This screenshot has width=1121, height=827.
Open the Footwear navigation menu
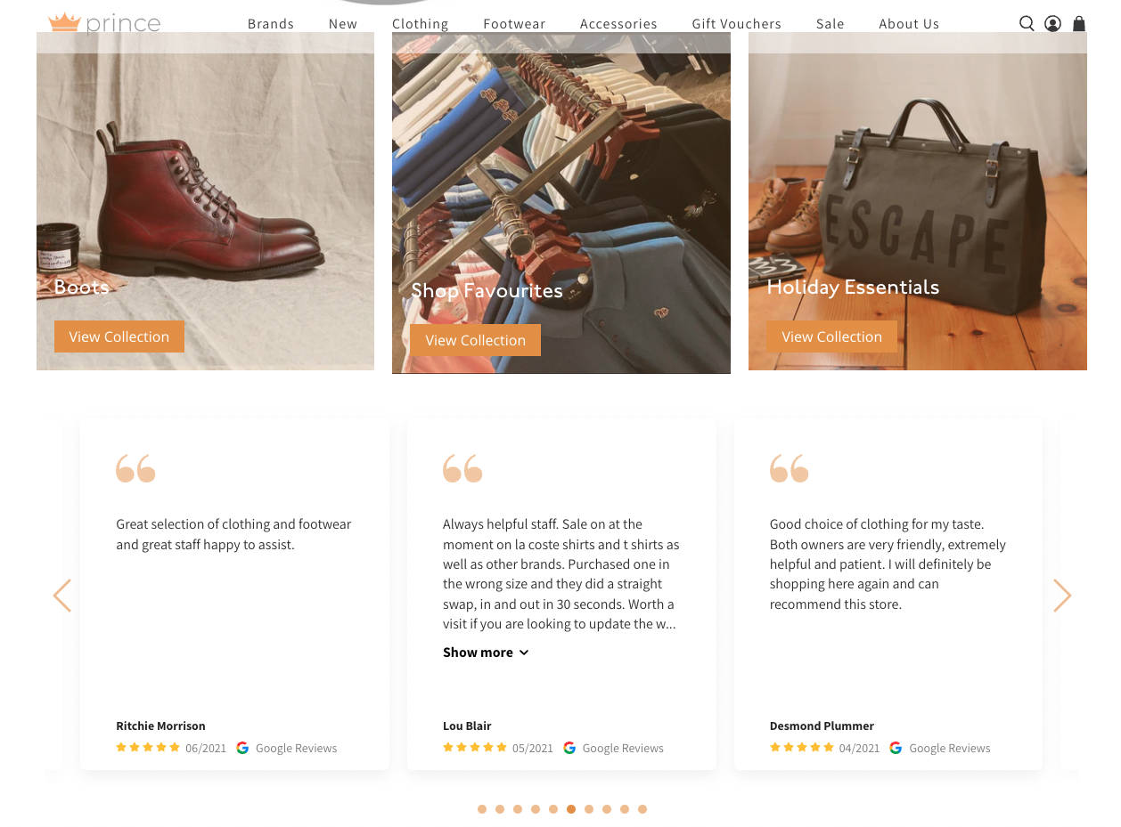click(514, 24)
